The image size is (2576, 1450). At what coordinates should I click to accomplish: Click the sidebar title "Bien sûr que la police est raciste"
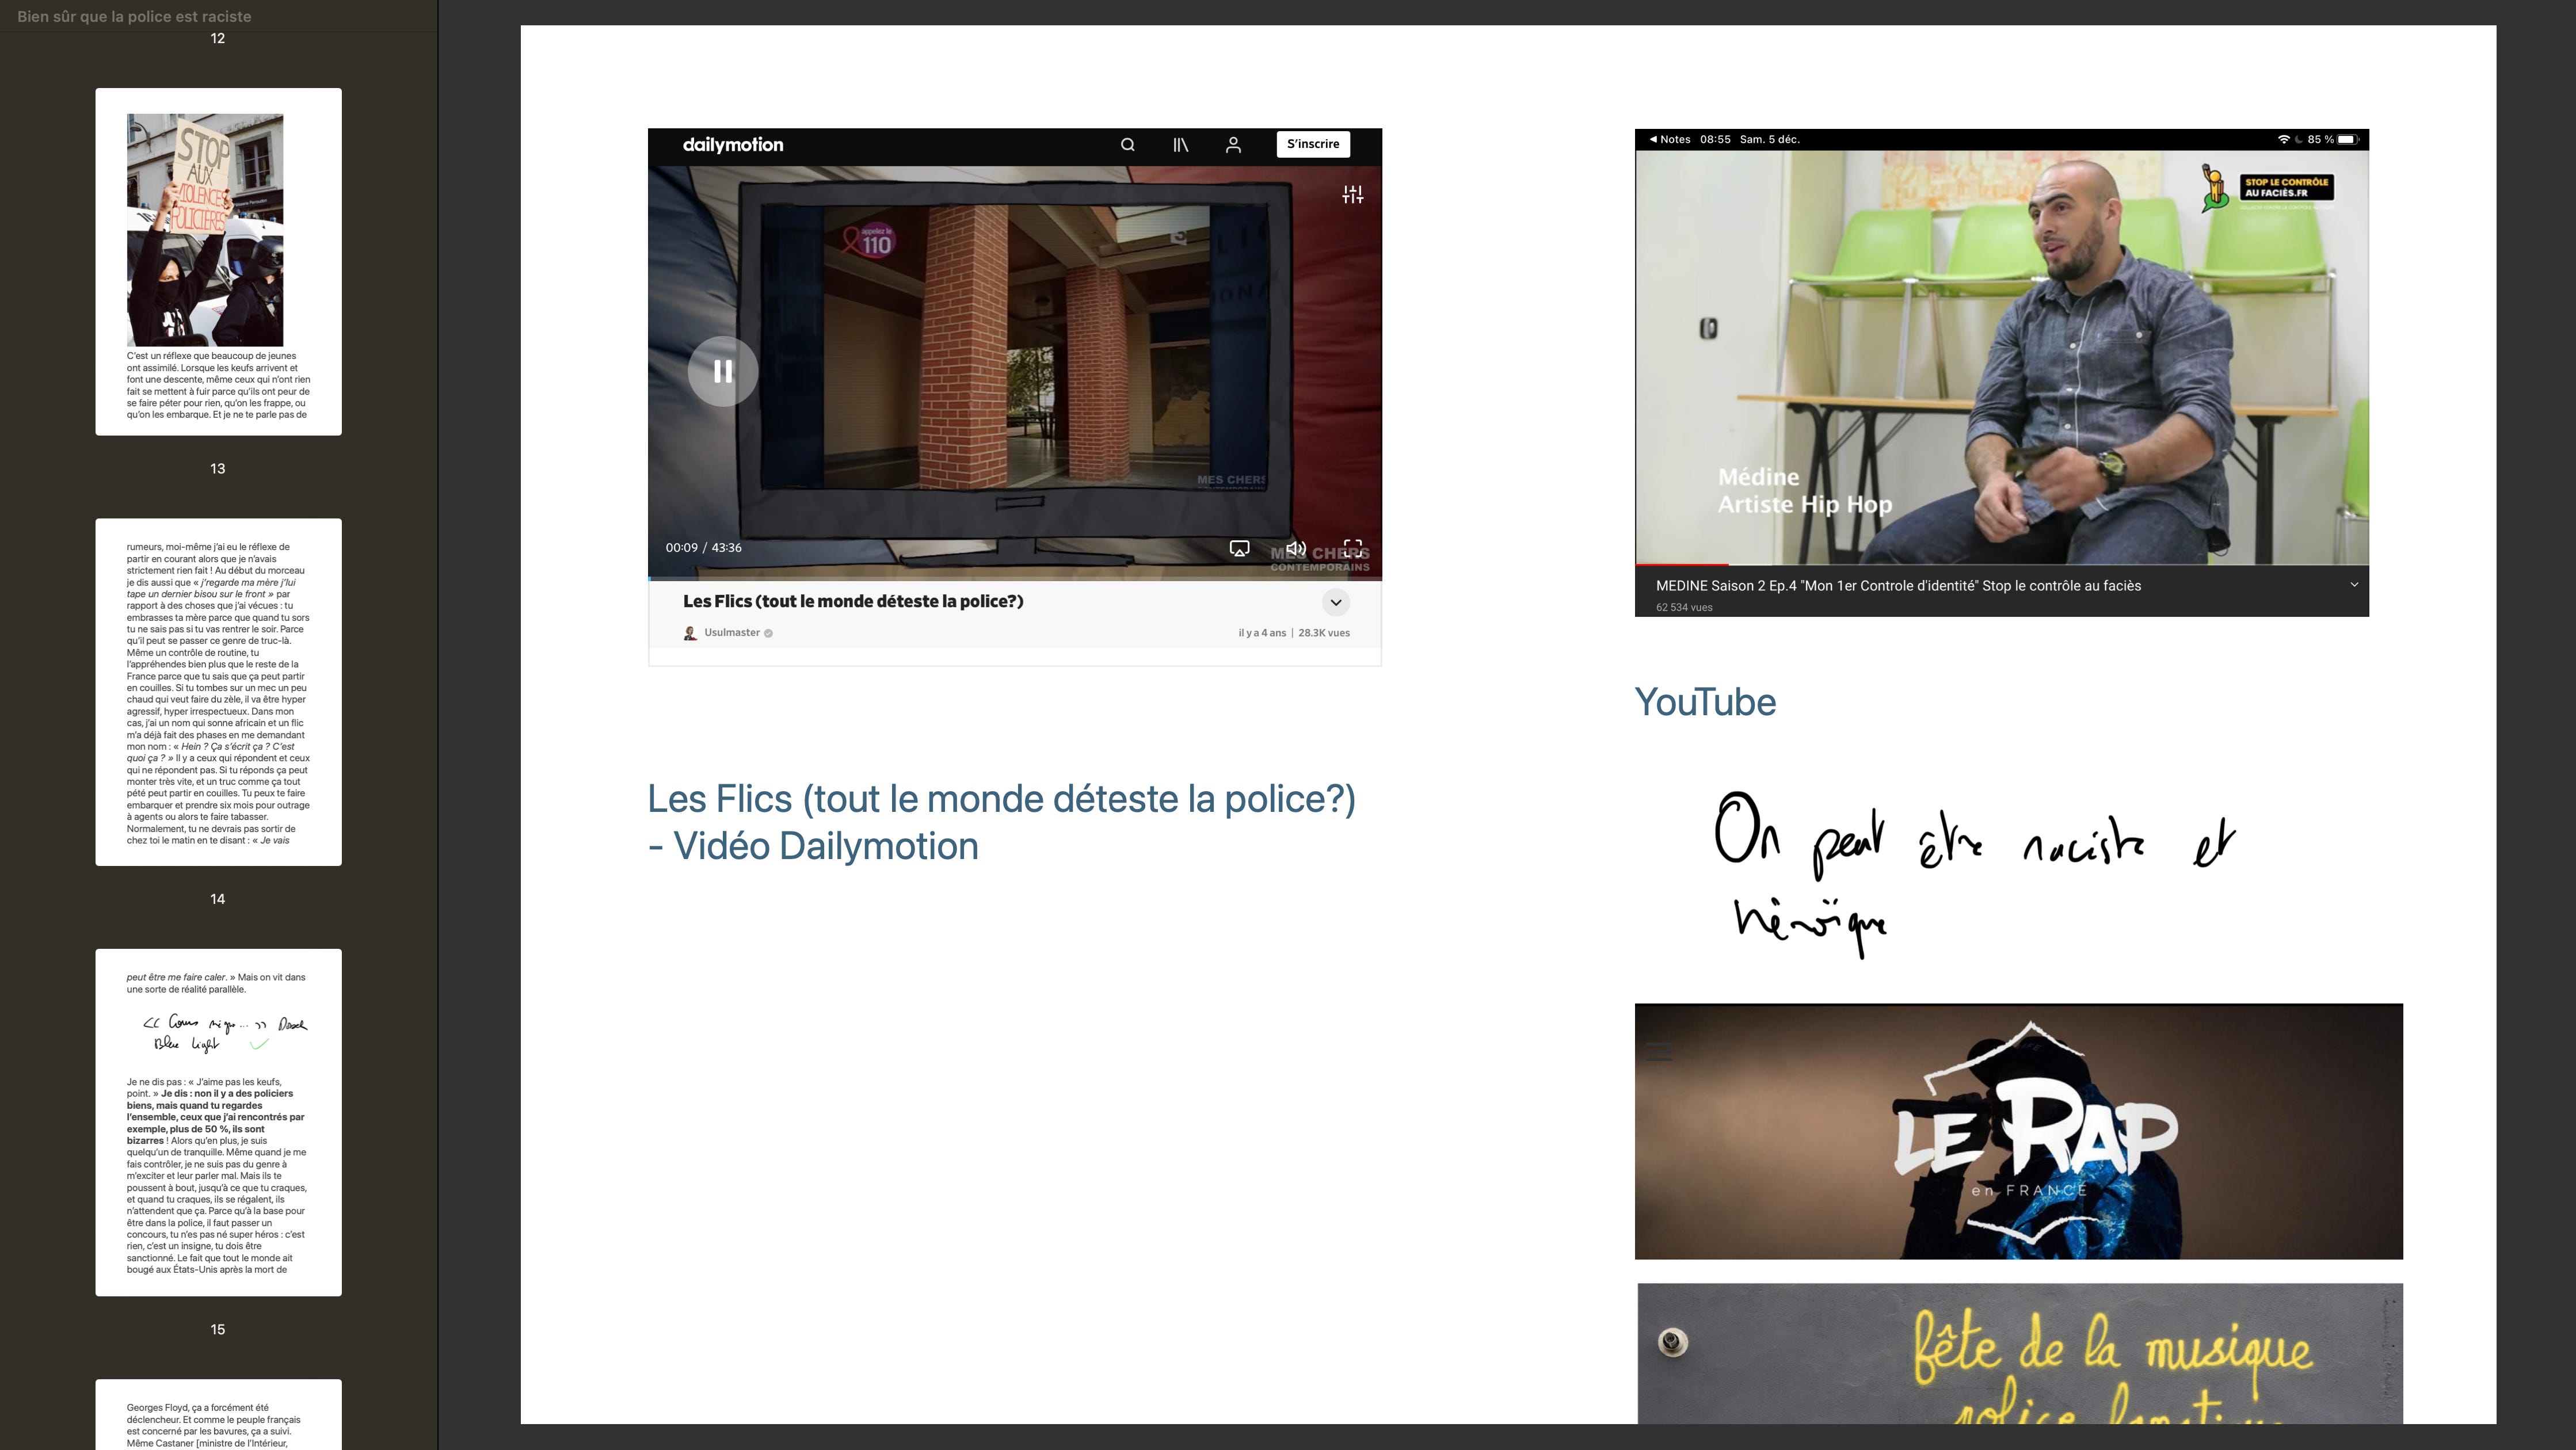(134, 16)
